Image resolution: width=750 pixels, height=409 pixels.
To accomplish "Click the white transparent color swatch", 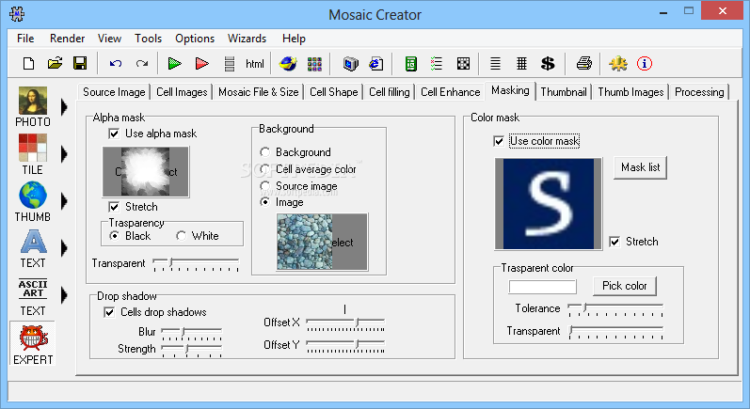I will coord(542,287).
